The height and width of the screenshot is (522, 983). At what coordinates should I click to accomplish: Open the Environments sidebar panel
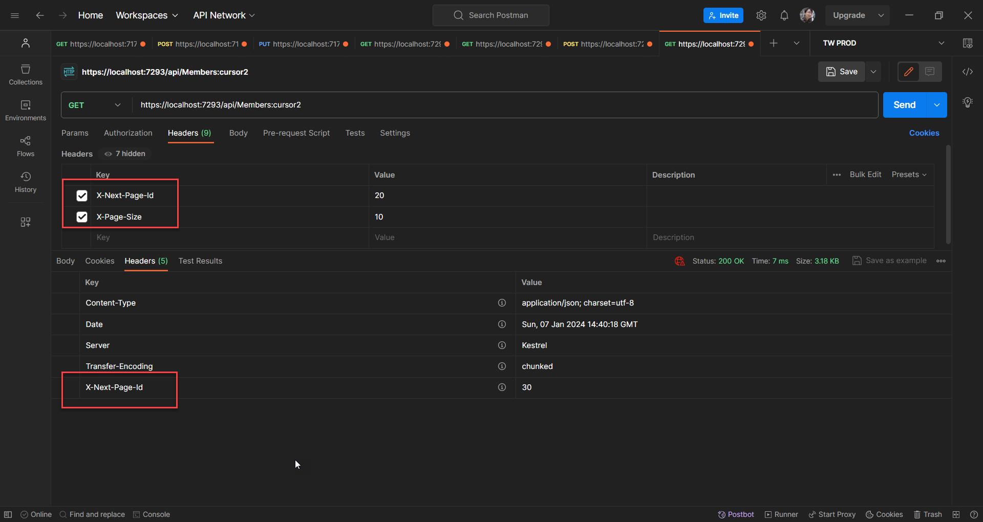(x=26, y=111)
